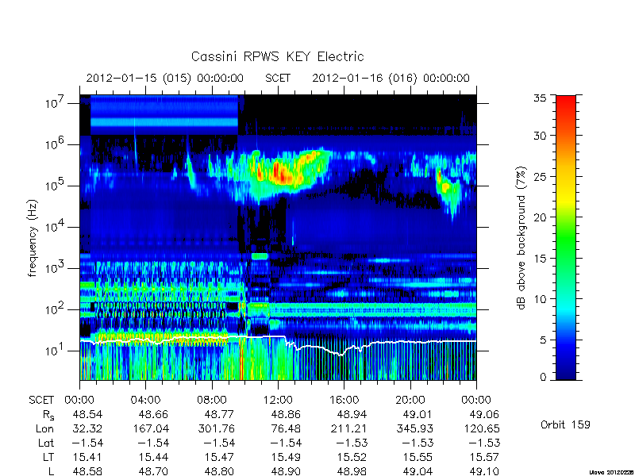
Task: Click the color bar value '10'
Action: tap(540, 299)
